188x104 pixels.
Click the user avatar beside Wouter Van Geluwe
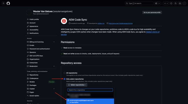point(29,12)
